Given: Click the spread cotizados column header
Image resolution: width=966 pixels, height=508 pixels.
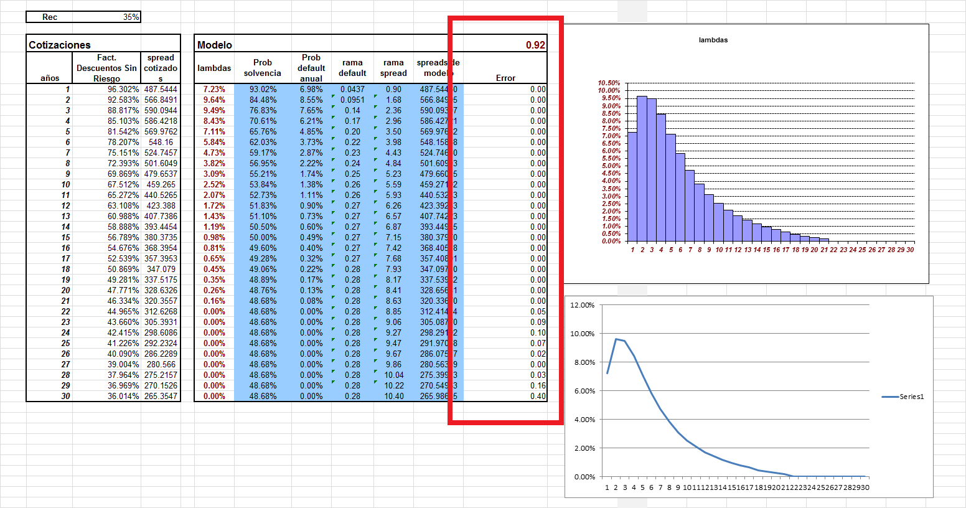Looking at the screenshot, I should coord(161,68).
